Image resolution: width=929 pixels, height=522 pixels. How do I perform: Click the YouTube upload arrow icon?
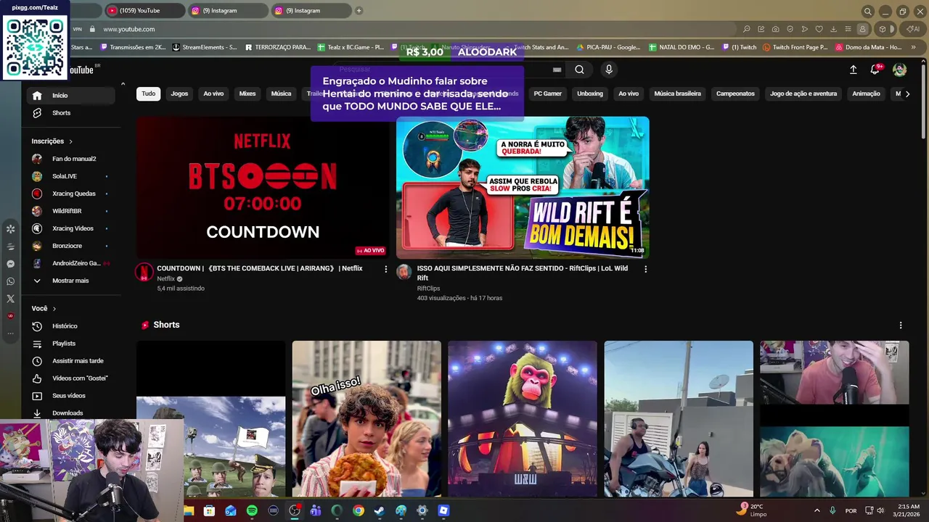point(854,70)
